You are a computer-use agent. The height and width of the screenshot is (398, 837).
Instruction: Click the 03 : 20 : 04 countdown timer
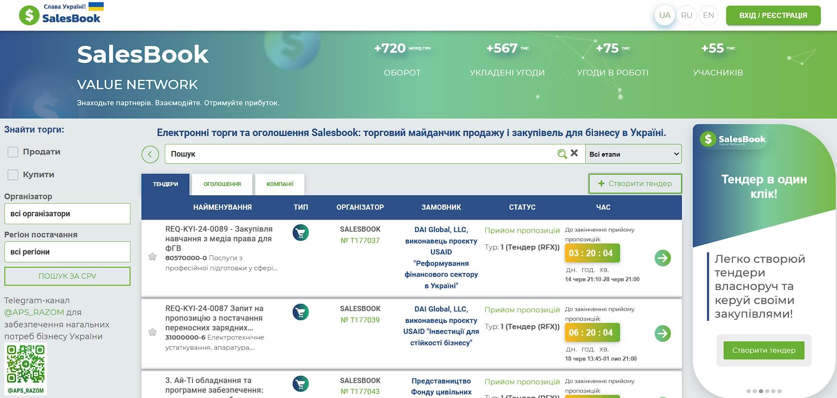click(x=592, y=253)
